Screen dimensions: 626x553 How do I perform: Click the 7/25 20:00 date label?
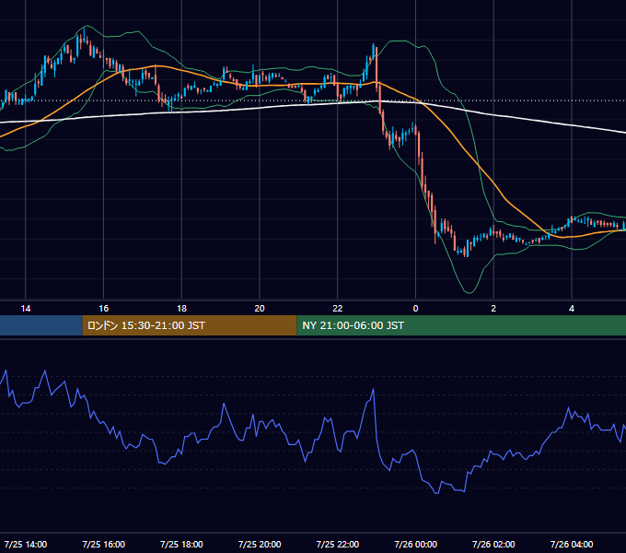[x=260, y=544]
